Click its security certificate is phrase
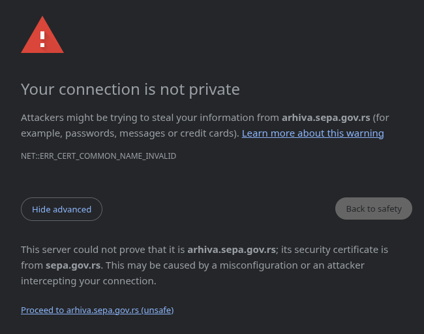The width and height of the screenshot is (424, 334). 335,250
